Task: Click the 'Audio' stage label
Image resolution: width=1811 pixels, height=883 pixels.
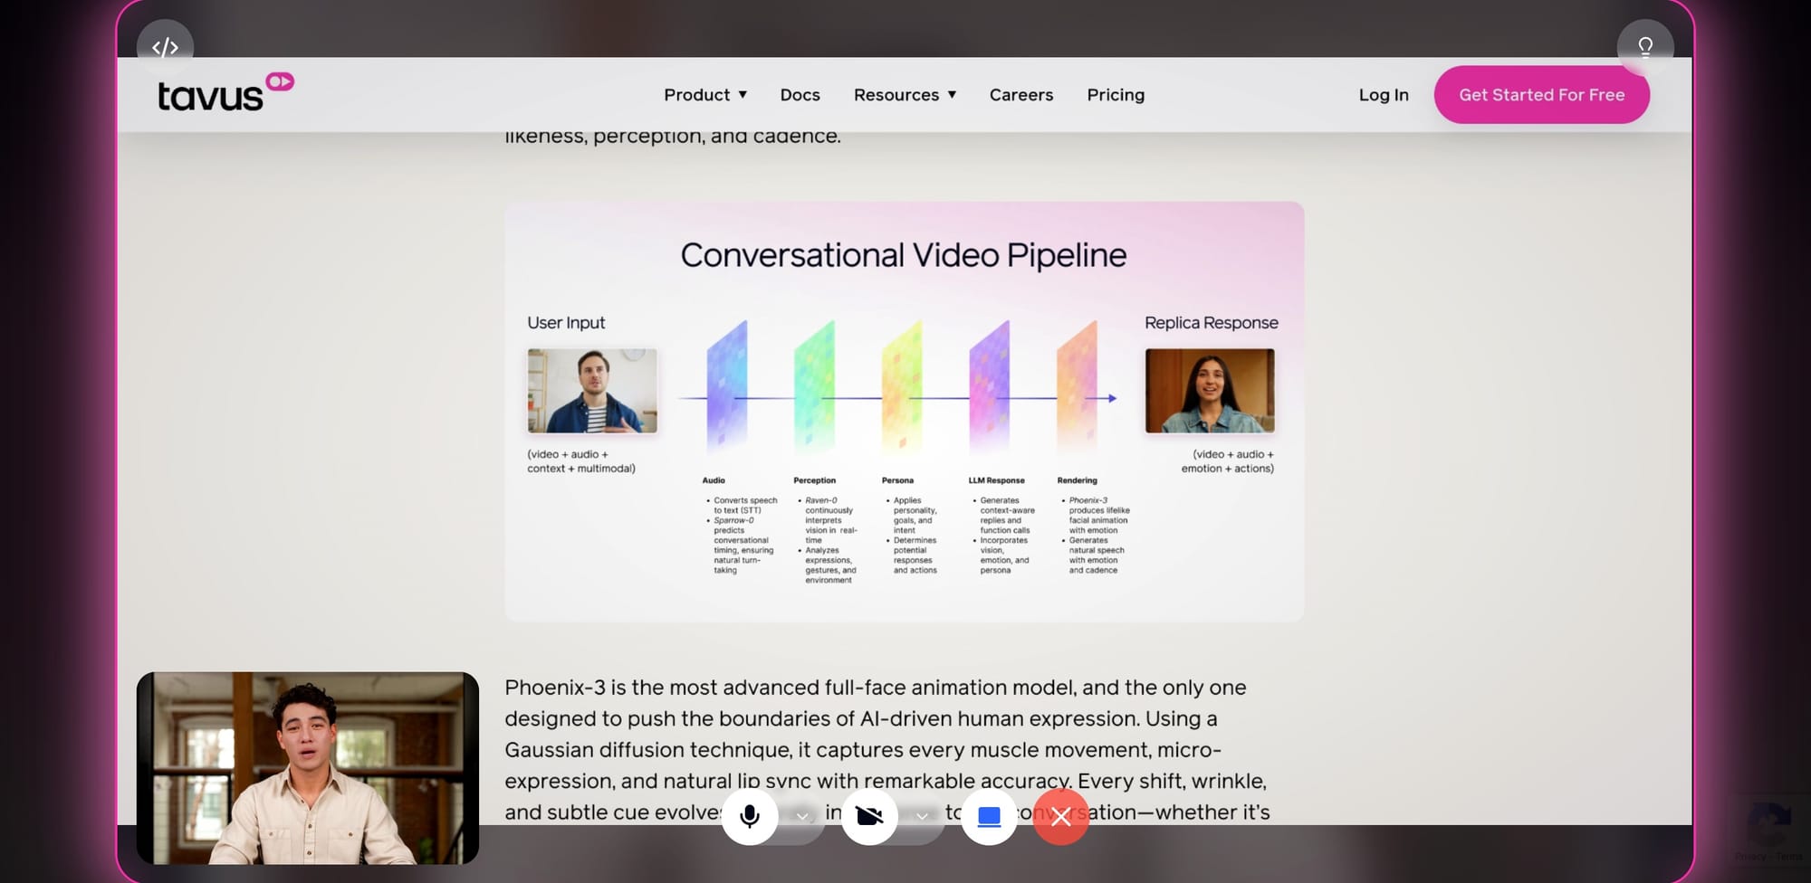Action: (714, 480)
